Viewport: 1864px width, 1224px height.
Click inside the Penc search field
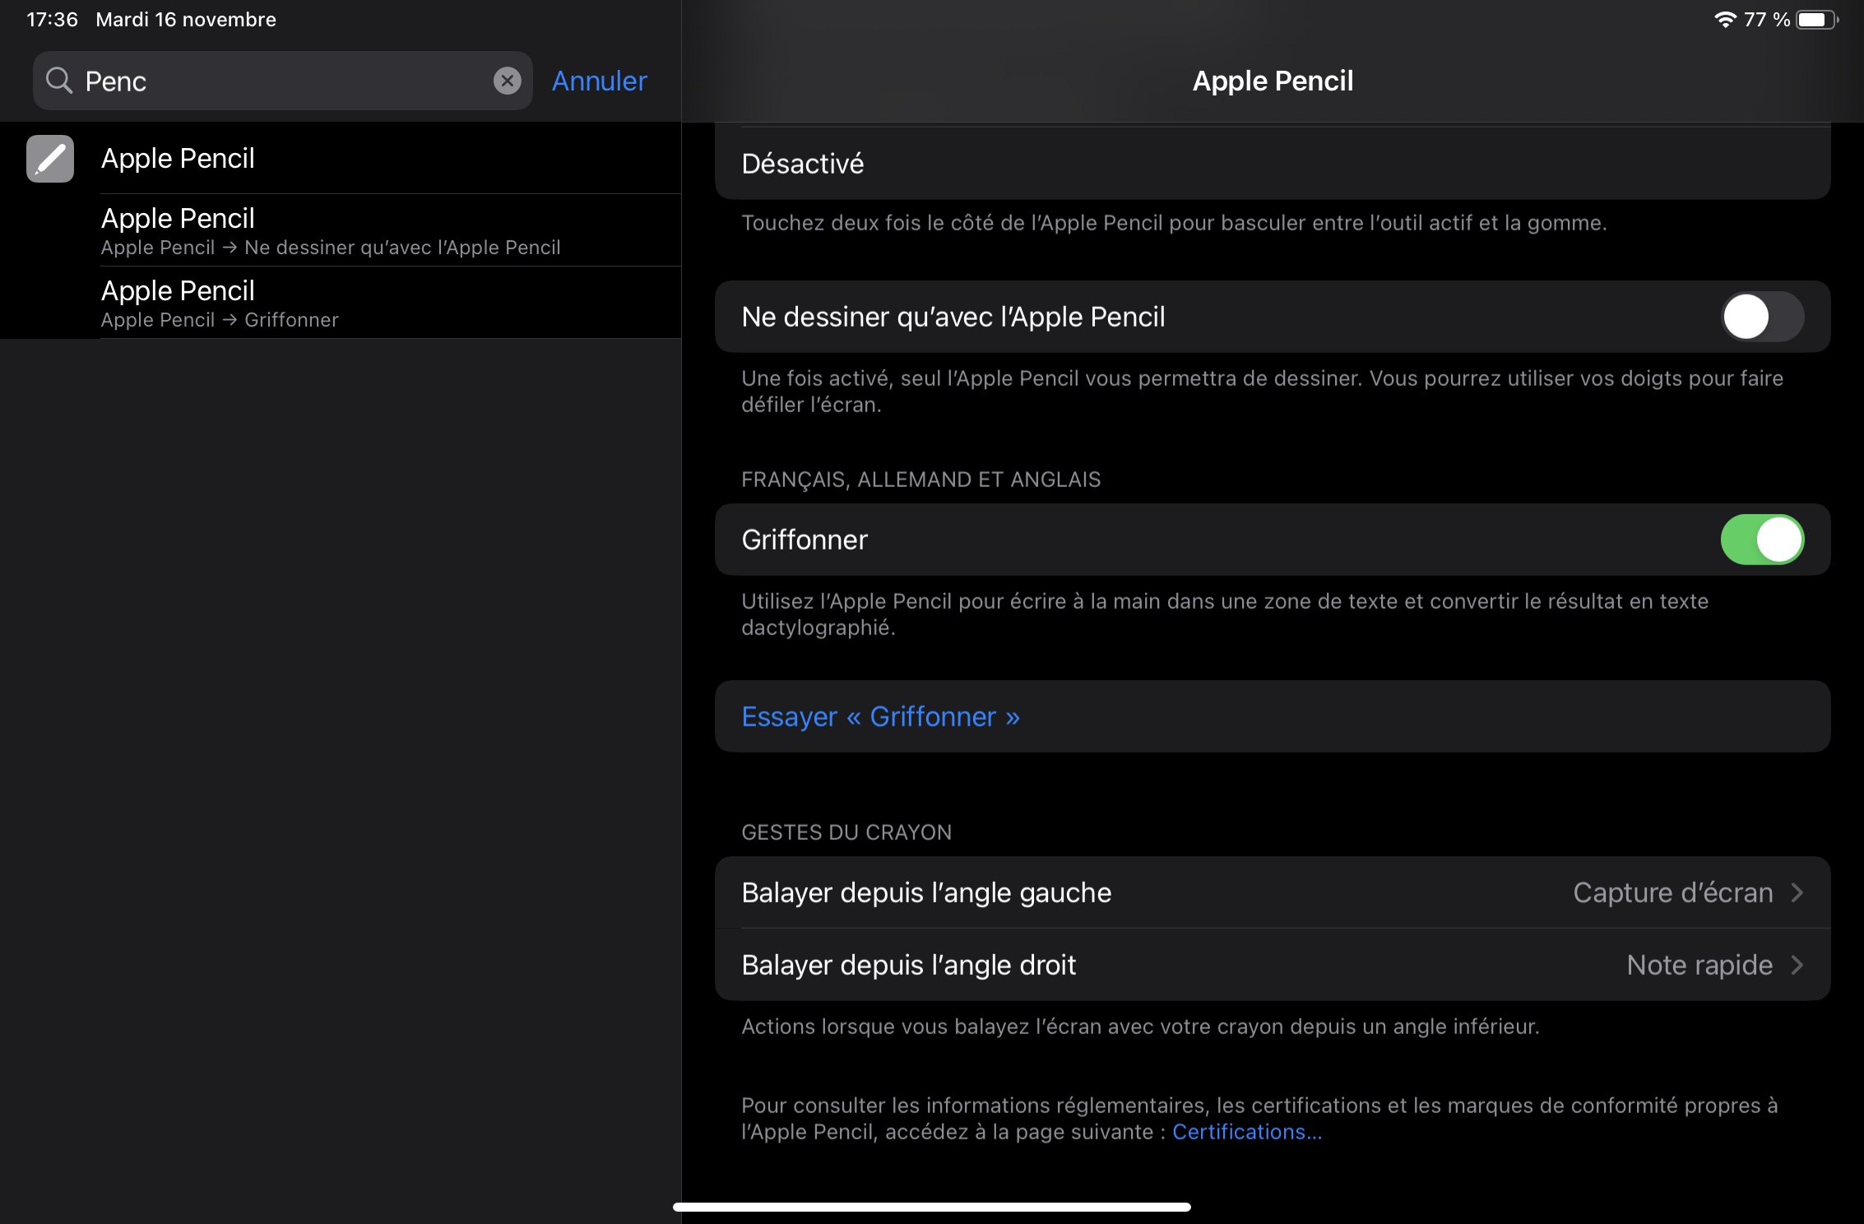280,81
